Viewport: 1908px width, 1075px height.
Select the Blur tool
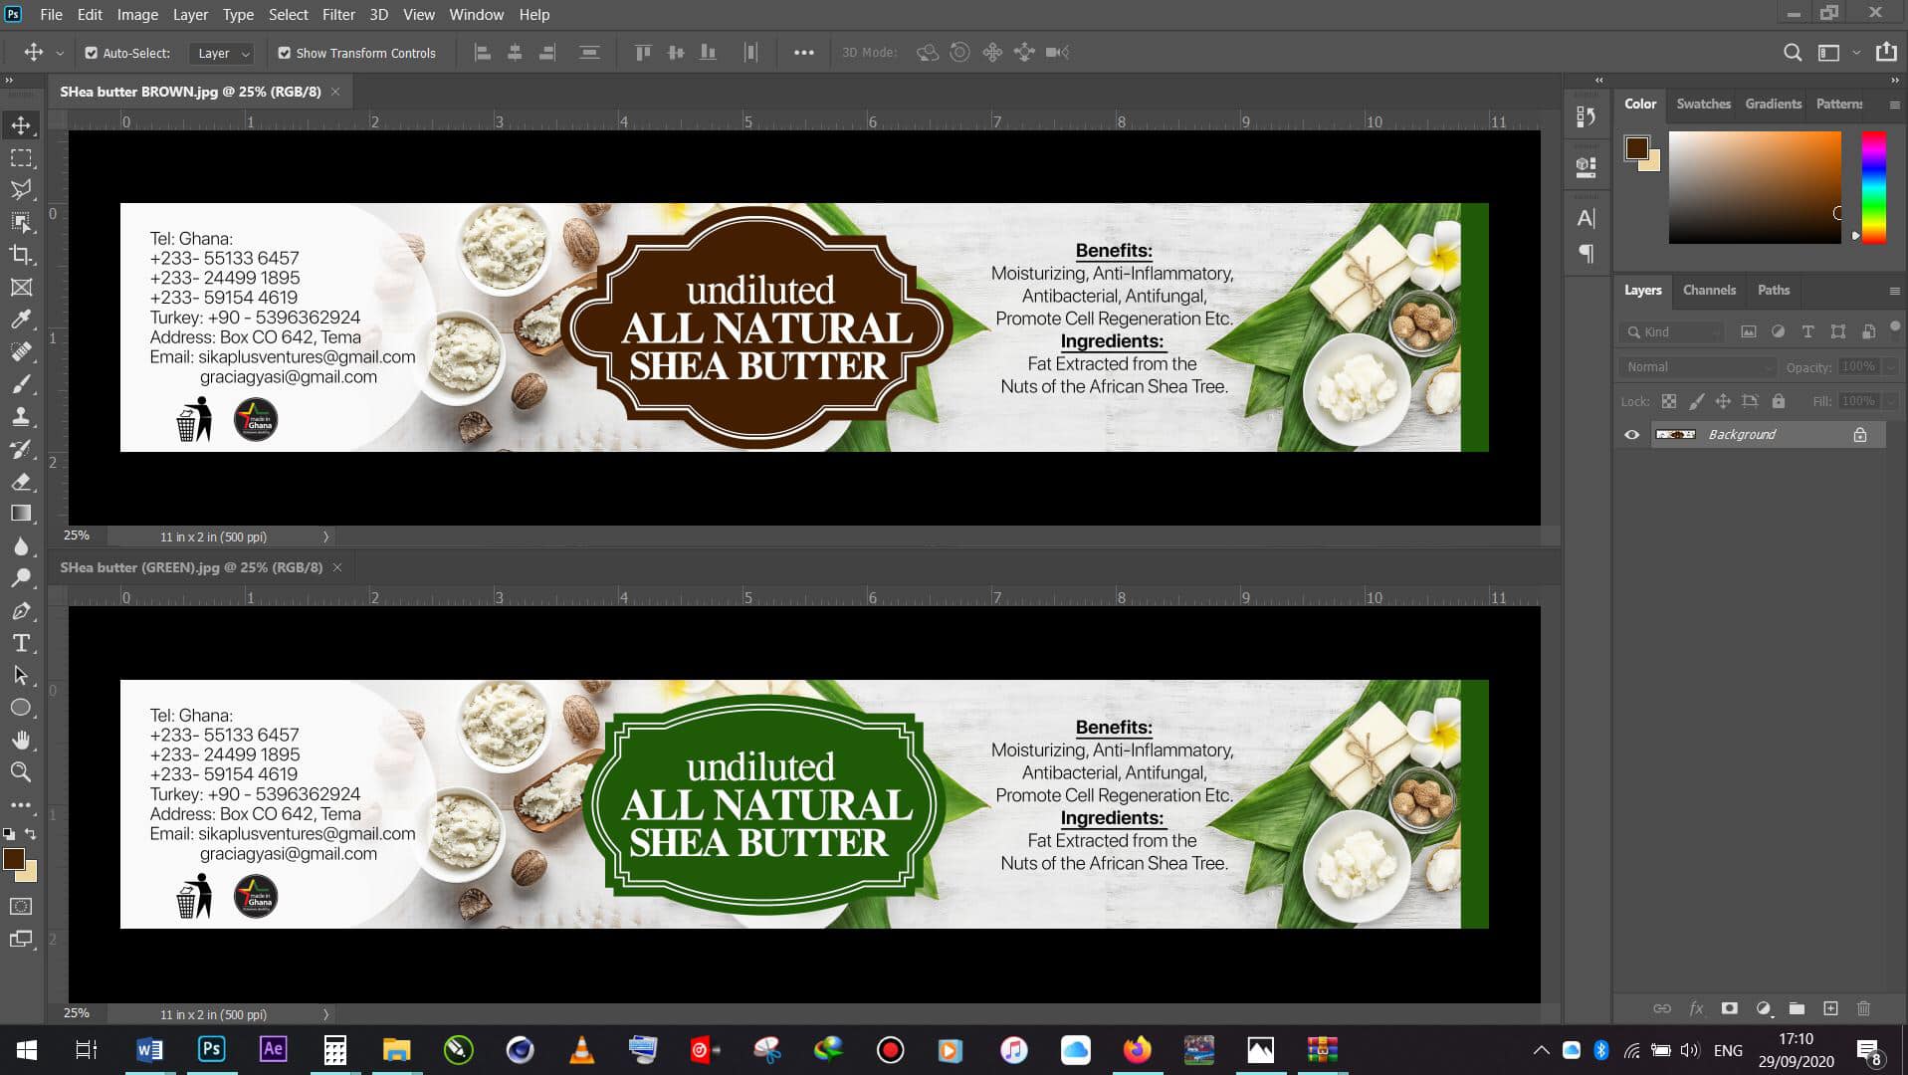tap(21, 546)
